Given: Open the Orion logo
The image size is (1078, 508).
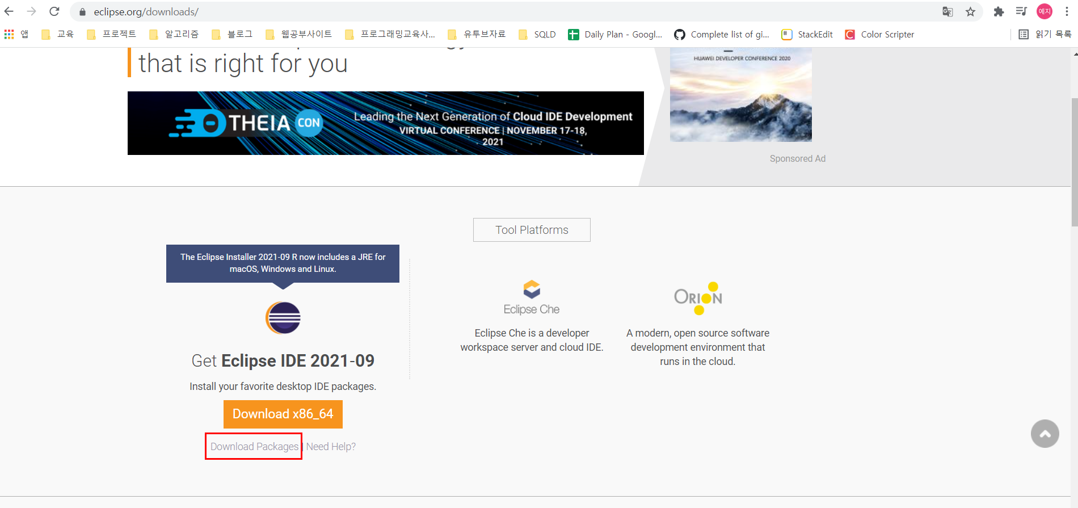Looking at the screenshot, I should 698,298.
